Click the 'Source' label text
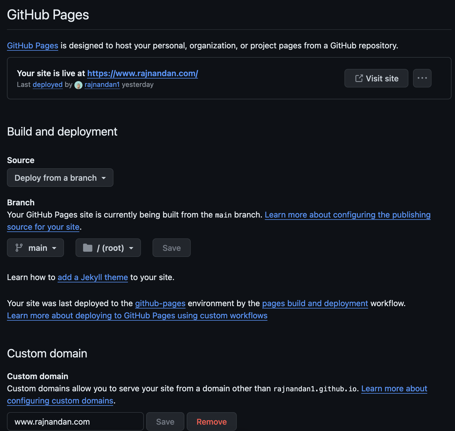Screen dimensions: 455x431 [21, 160]
